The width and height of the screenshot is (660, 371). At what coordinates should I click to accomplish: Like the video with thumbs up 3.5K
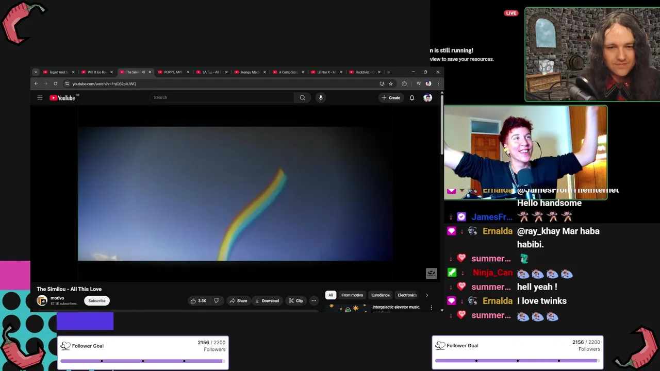click(x=198, y=301)
